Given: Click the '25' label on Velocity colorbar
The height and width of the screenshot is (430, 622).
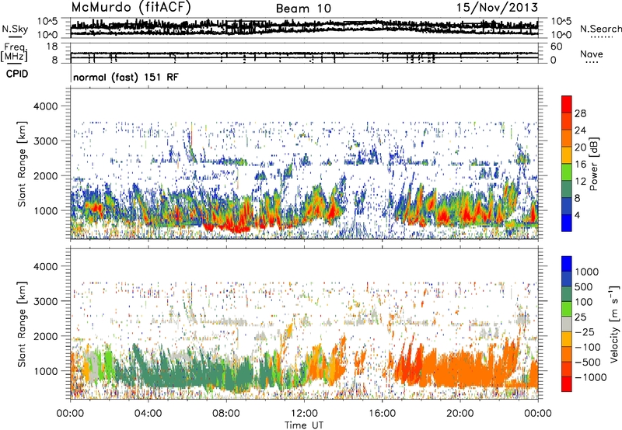Looking at the screenshot, I should 580,317.
